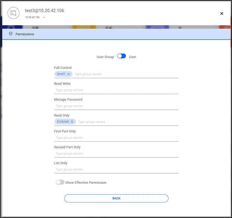
Task: Enable Show Effective Permission switch
Action: pos(60,182)
